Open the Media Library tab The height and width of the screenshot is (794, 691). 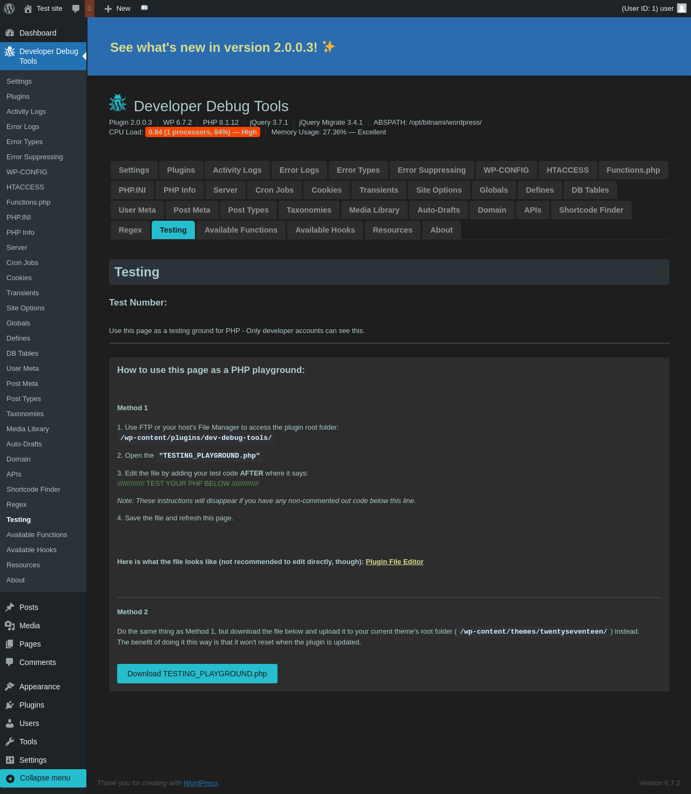pos(374,210)
